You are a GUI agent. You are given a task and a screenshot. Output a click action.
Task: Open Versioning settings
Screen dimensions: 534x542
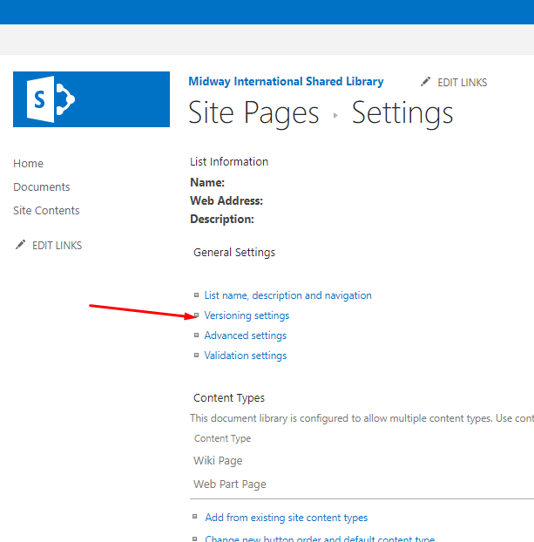point(247,315)
